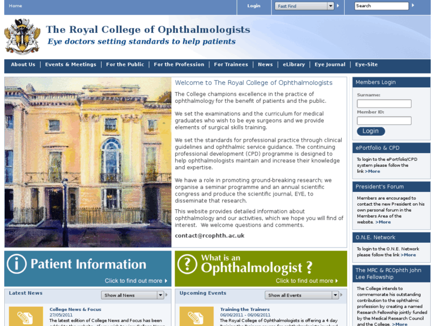
Task: Click the MRC & RCOphth John Lee Fellowship header
Action: 391,273
